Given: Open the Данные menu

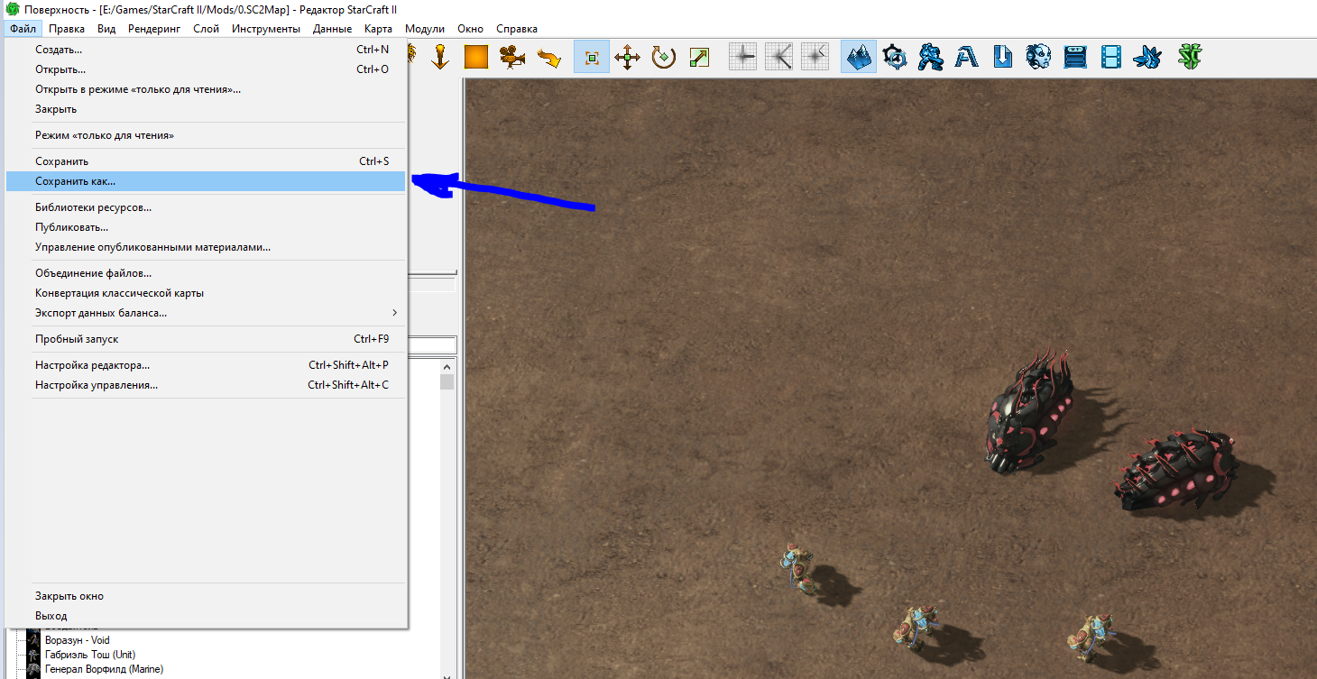Looking at the screenshot, I should point(332,29).
